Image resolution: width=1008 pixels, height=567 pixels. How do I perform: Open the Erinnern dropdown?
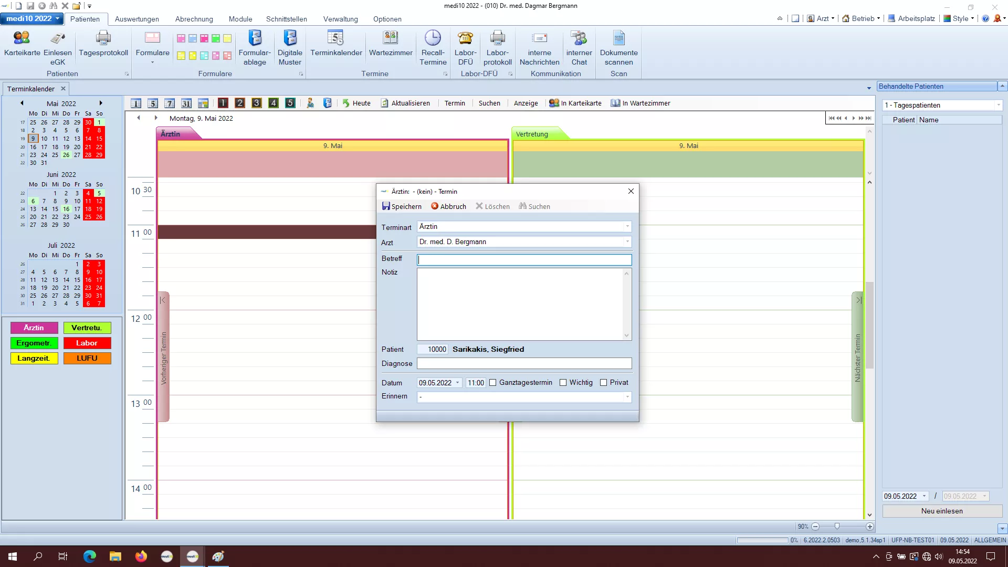[x=627, y=397]
